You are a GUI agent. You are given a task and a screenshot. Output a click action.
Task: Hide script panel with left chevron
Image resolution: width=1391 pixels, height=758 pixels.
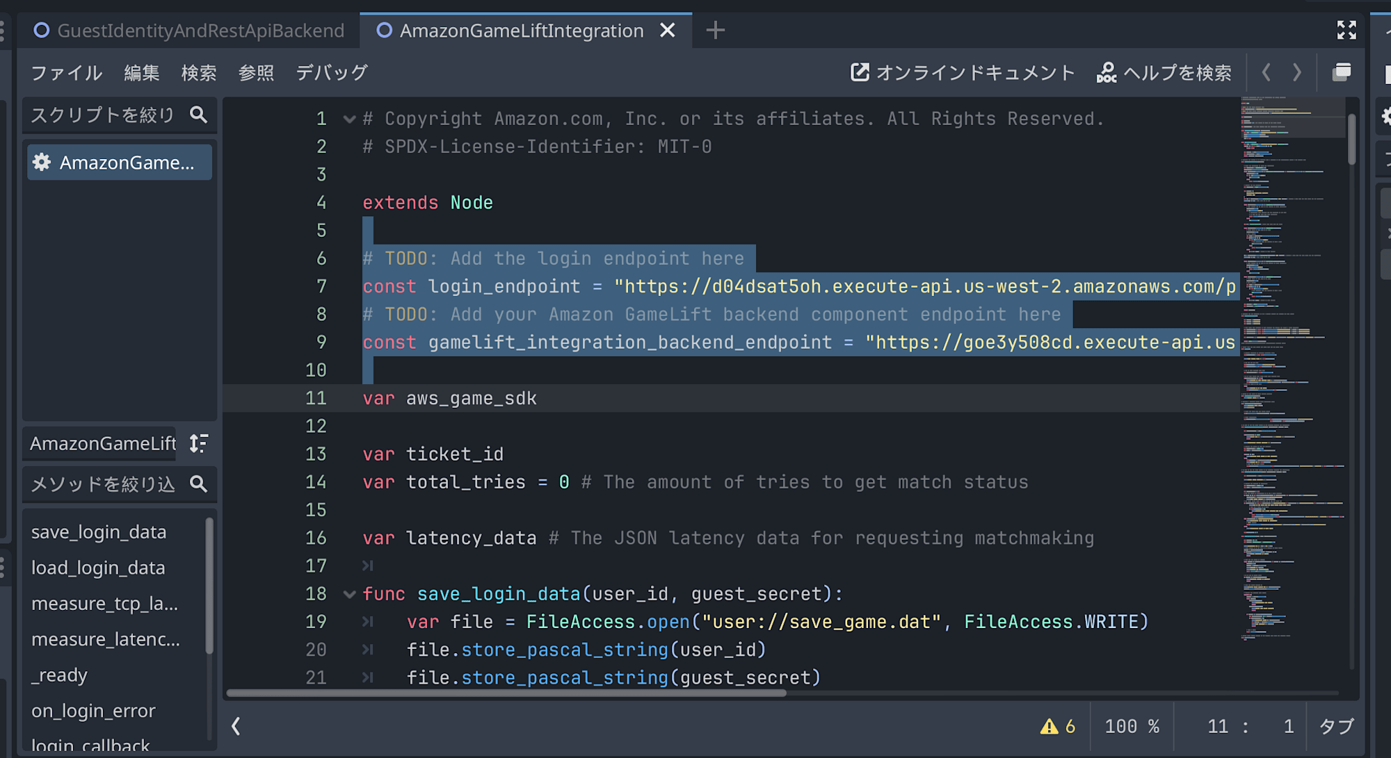pyautogui.click(x=236, y=726)
